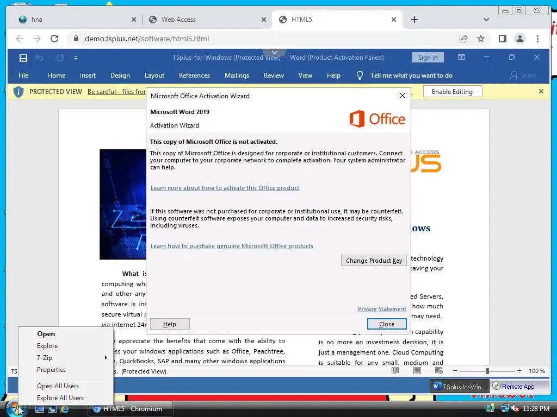Go forward in the browser
Viewport: 557px width, 417px height.
37,39
